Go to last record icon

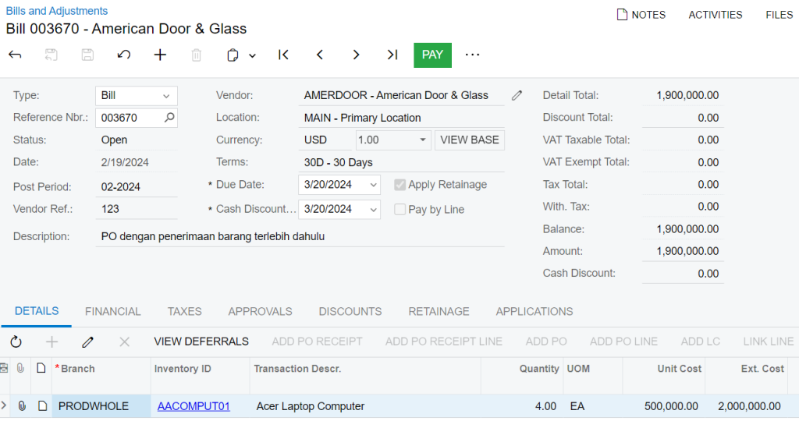392,55
